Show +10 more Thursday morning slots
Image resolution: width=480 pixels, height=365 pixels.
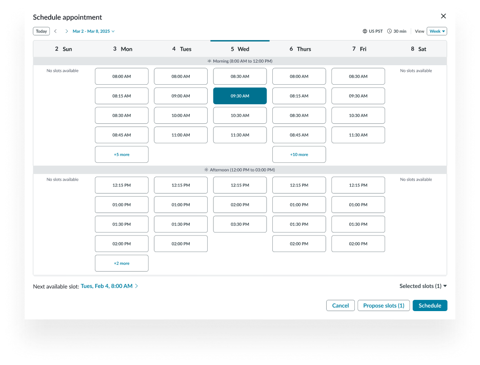coord(299,155)
